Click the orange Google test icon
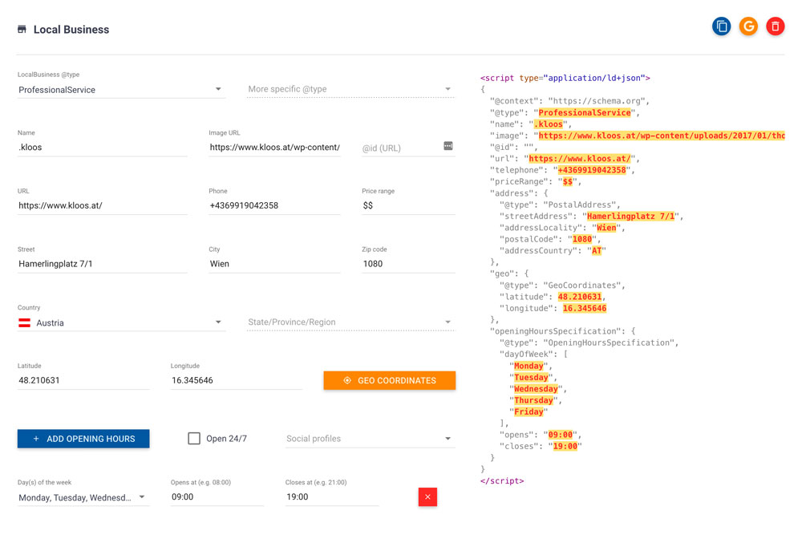Image resolution: width=802 pixels, height=543 pixels. (x=748, y=26)
